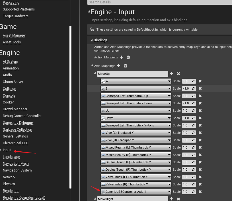Screen dimensions: 232x201
Task: Click the W binding Scale value
Action: click(189, 81)
